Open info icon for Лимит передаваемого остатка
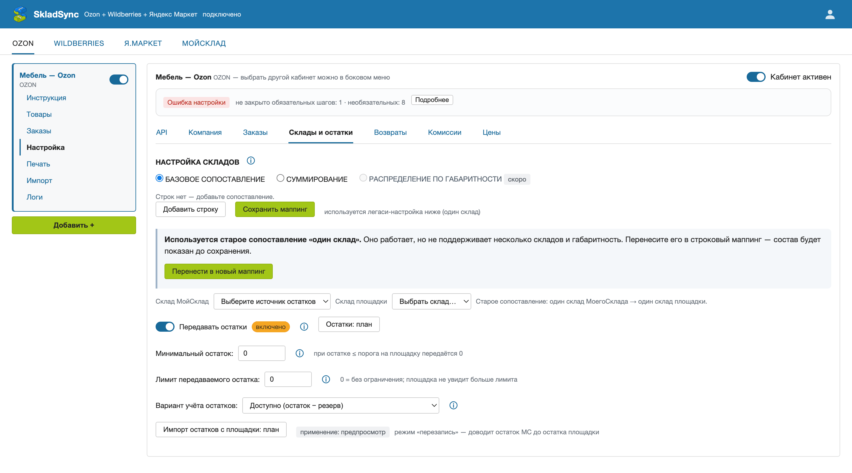852x473 pixels. pyautogui.click(x=326, y=379)
